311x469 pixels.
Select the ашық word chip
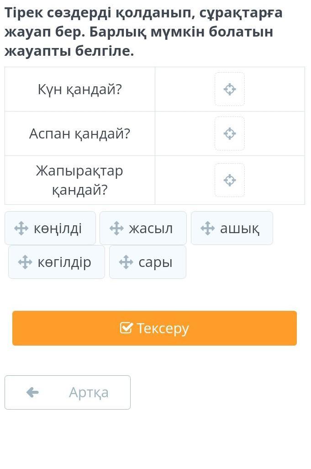(x=232, y=228)
